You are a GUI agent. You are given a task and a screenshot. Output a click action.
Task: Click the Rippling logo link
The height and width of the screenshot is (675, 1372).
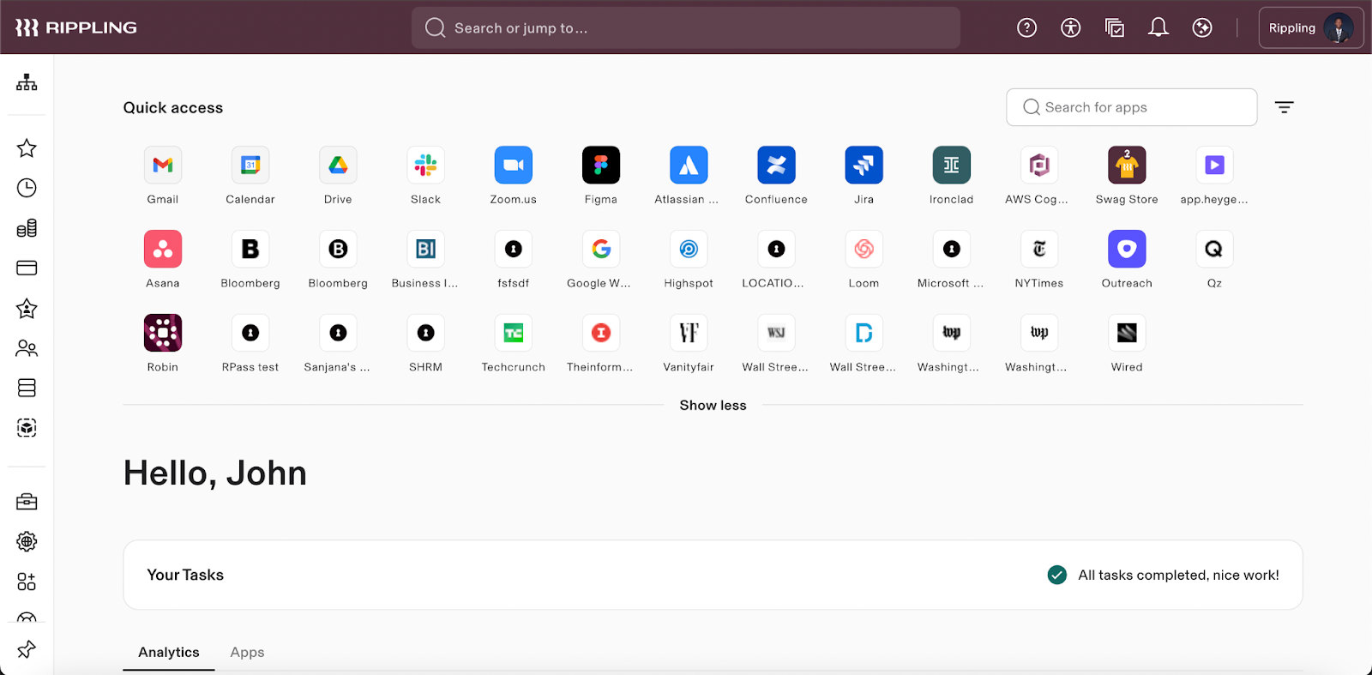pos(76,28)
